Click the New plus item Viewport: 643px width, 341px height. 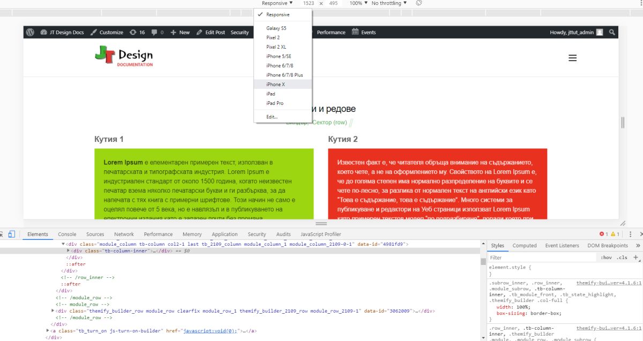[x=180, y=32]
